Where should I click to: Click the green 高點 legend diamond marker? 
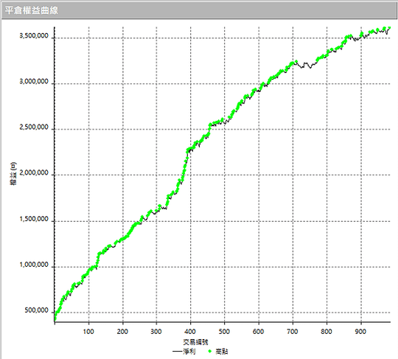click(x=209, y=352)
